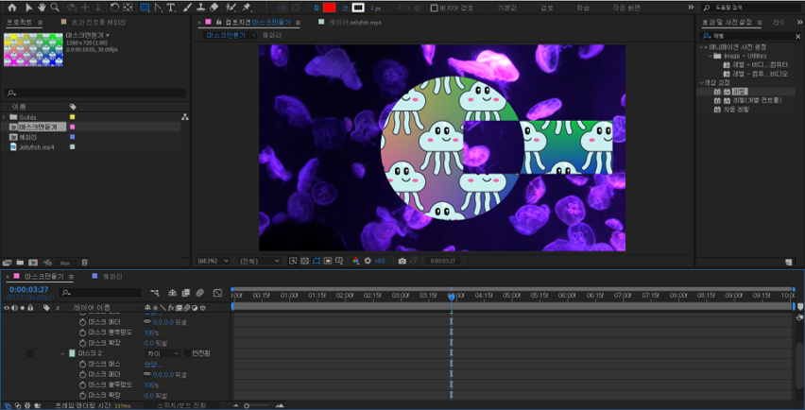
Task: Select the Hand tool
Action: click(41, 8)
